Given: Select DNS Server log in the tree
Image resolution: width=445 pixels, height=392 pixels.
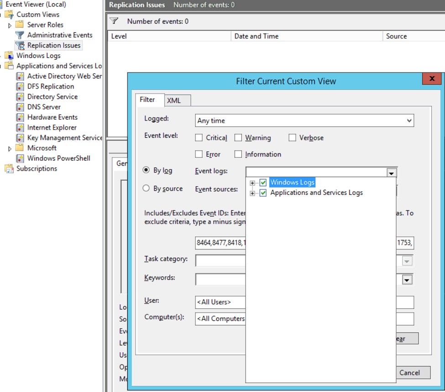Looking at the screenshot, I should point(44,107).
